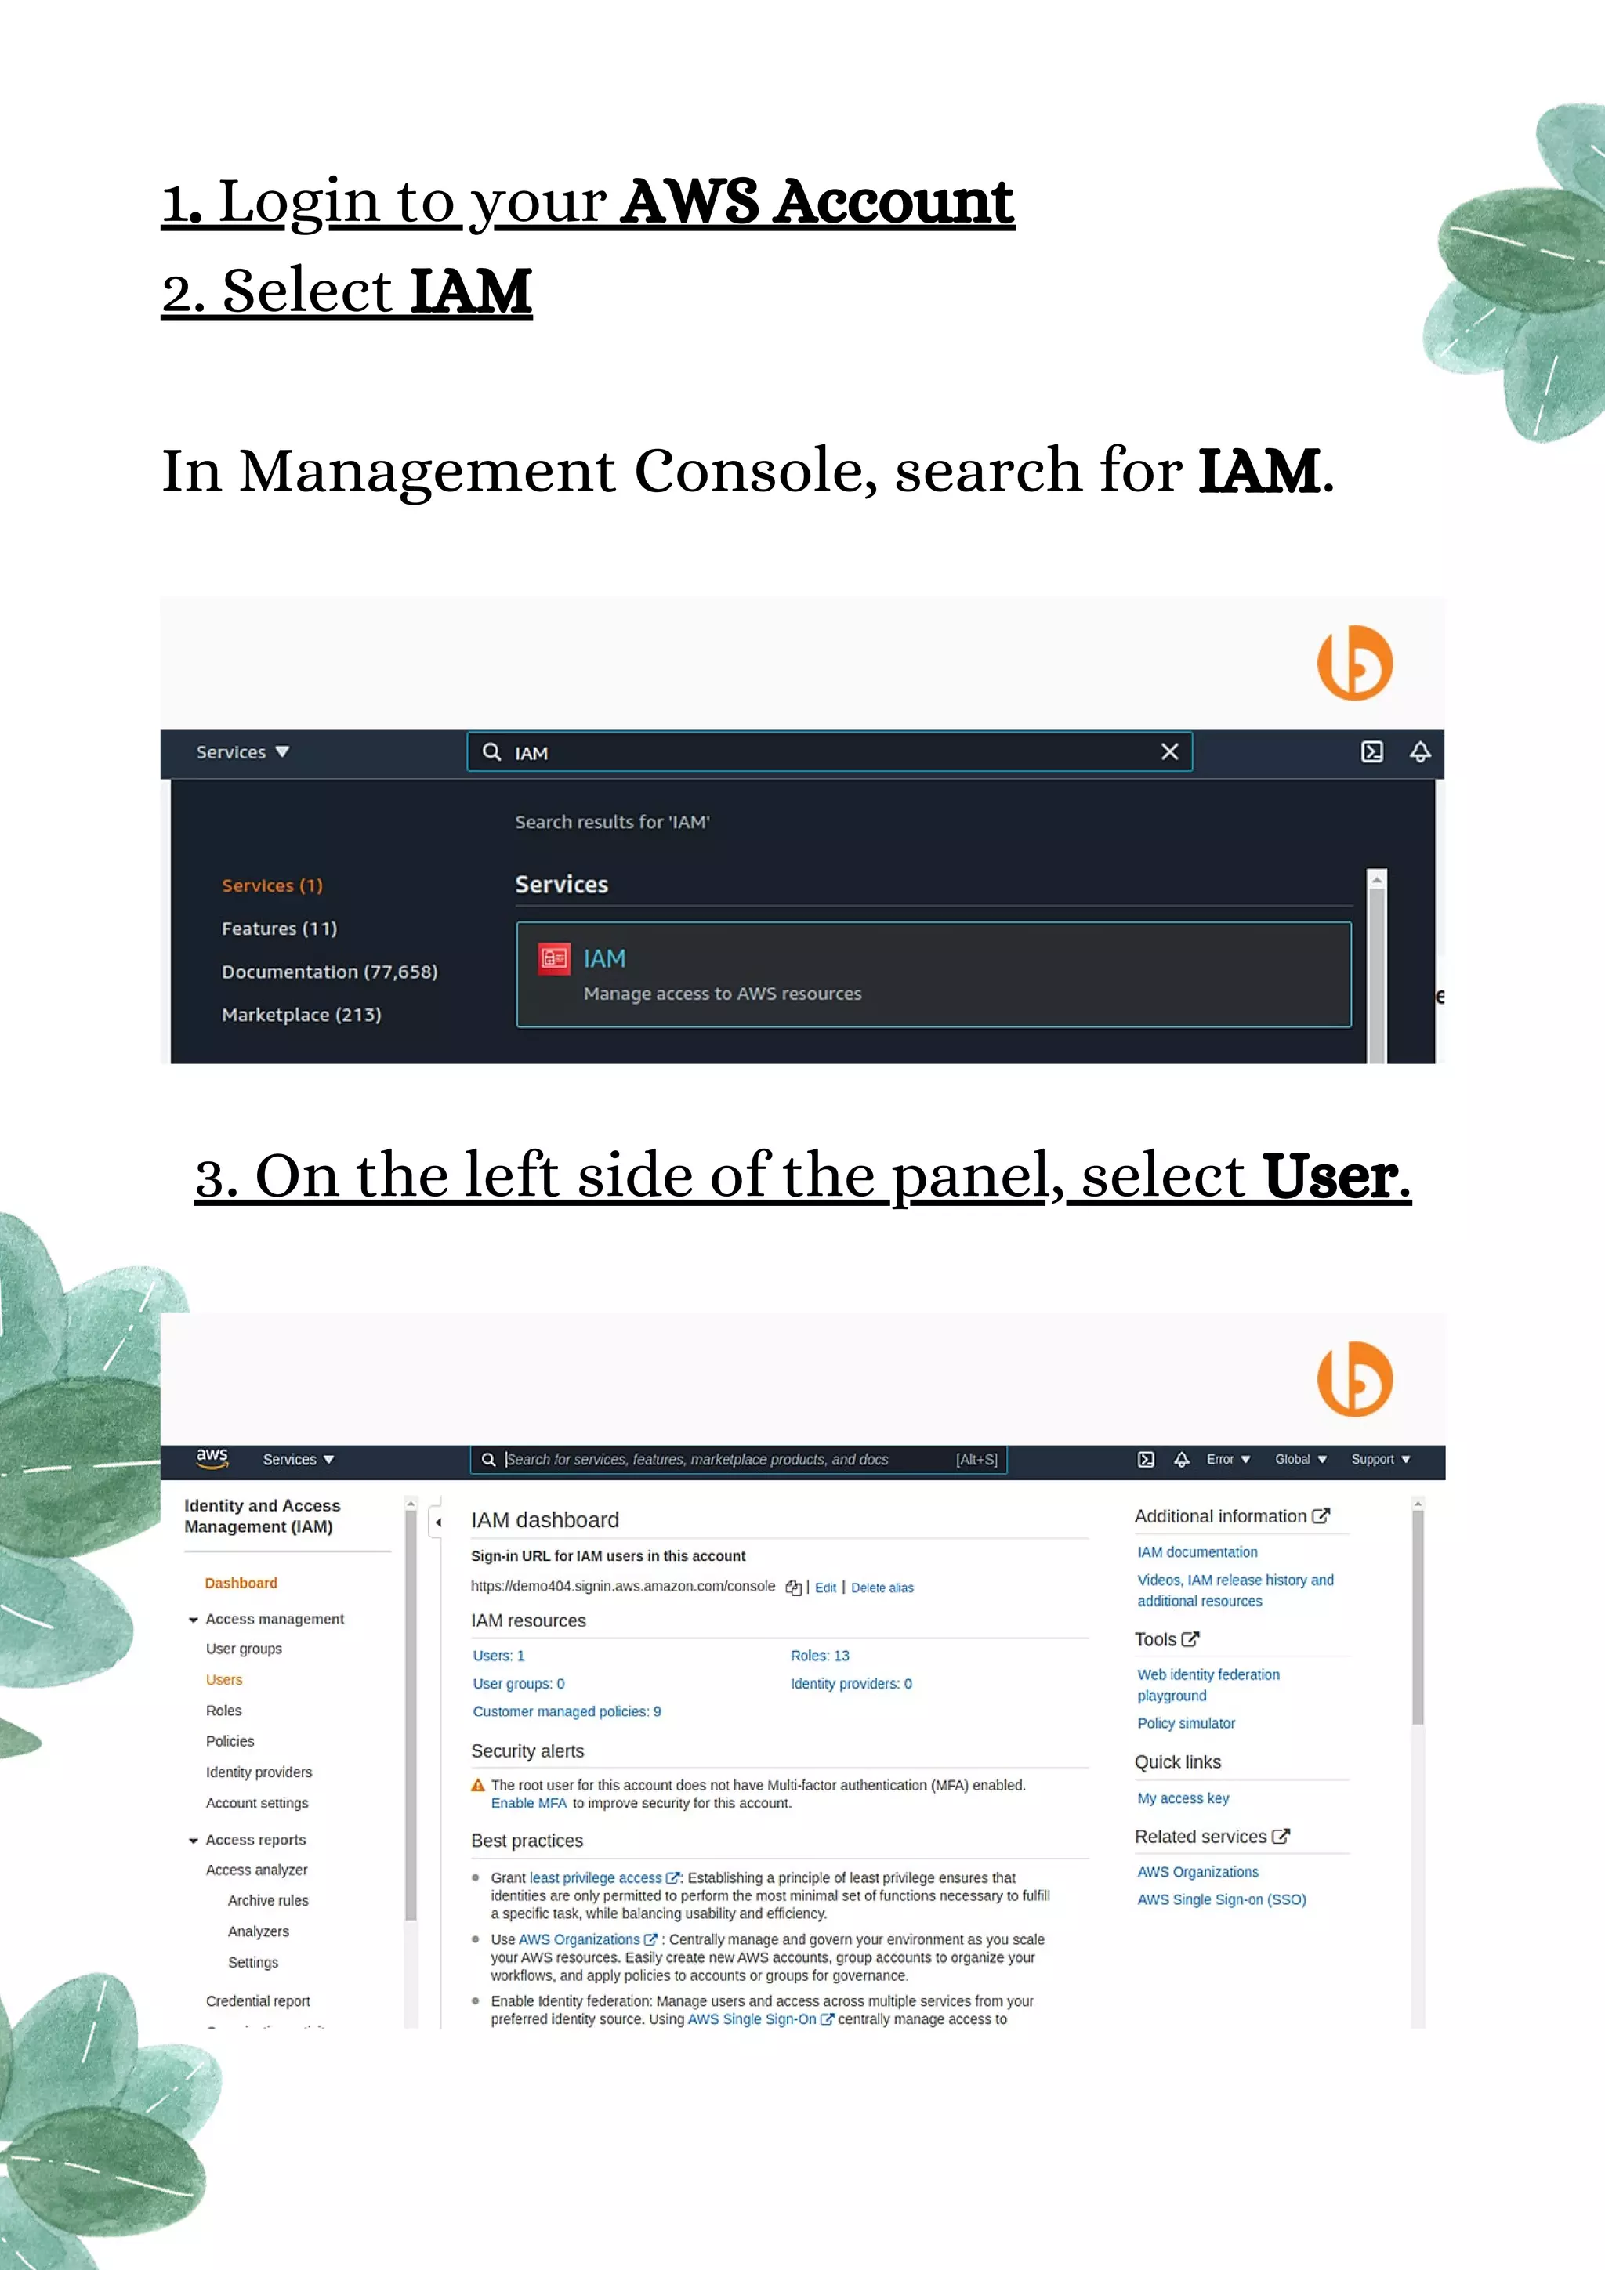Select Services (1) results filter
1605x2270 pixels.
coord(272,886)
